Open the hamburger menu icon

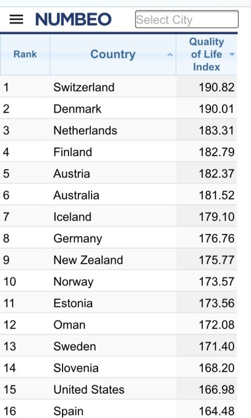pos(16,20)
